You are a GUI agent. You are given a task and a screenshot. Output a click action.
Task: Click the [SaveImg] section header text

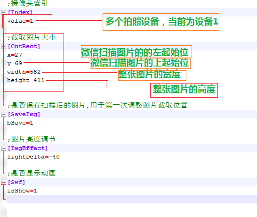[24, 114]
